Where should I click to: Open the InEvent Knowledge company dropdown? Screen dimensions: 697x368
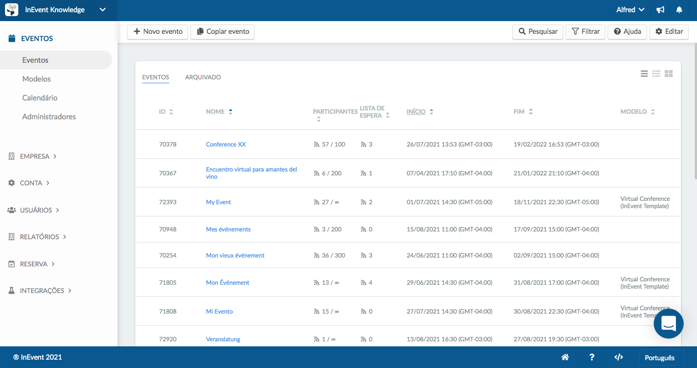tap(59, 10)
